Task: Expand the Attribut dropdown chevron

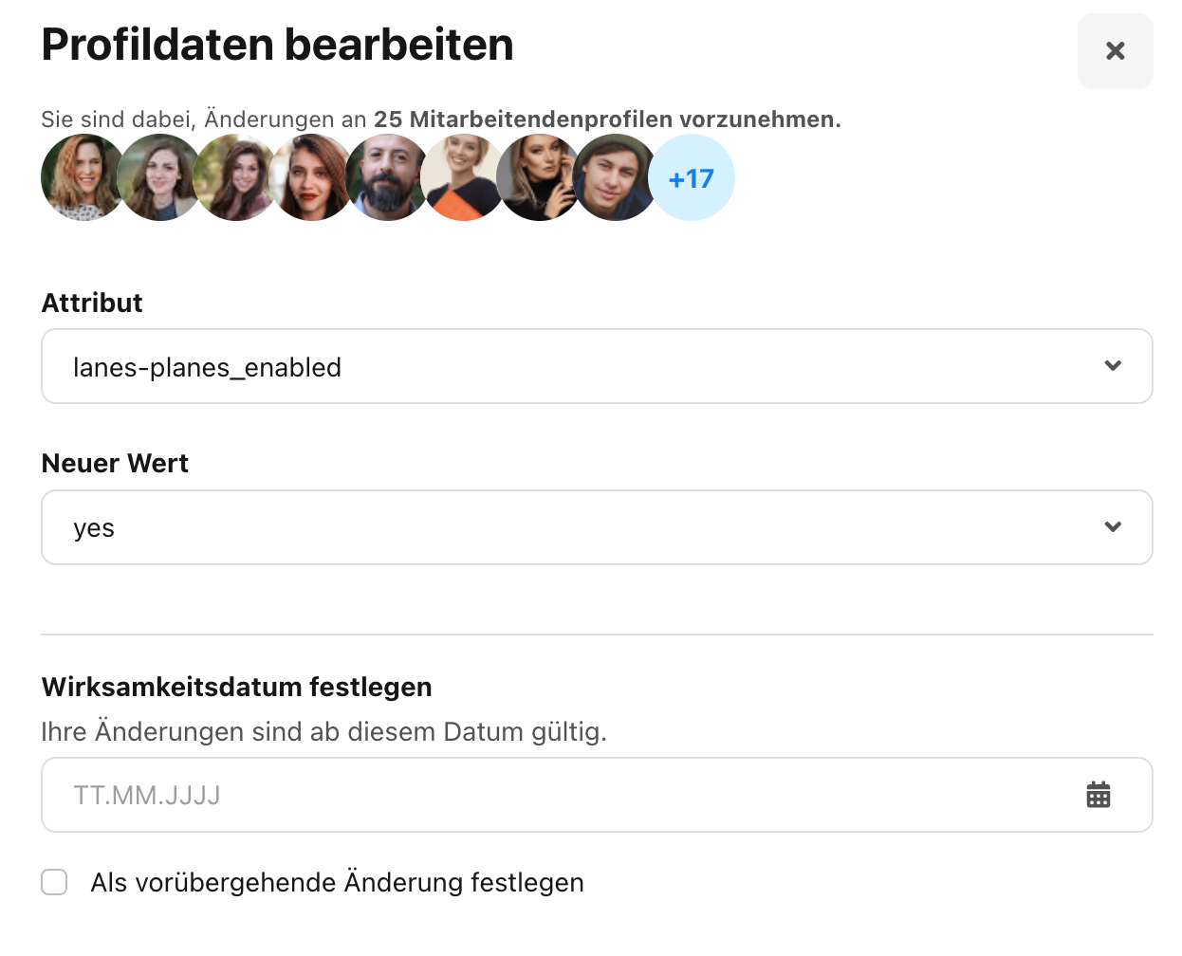Action: [x=1113, y=366]
